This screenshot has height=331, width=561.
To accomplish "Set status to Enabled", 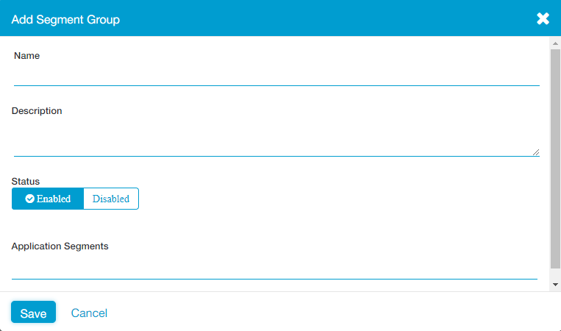I will [x=48, y=199].
